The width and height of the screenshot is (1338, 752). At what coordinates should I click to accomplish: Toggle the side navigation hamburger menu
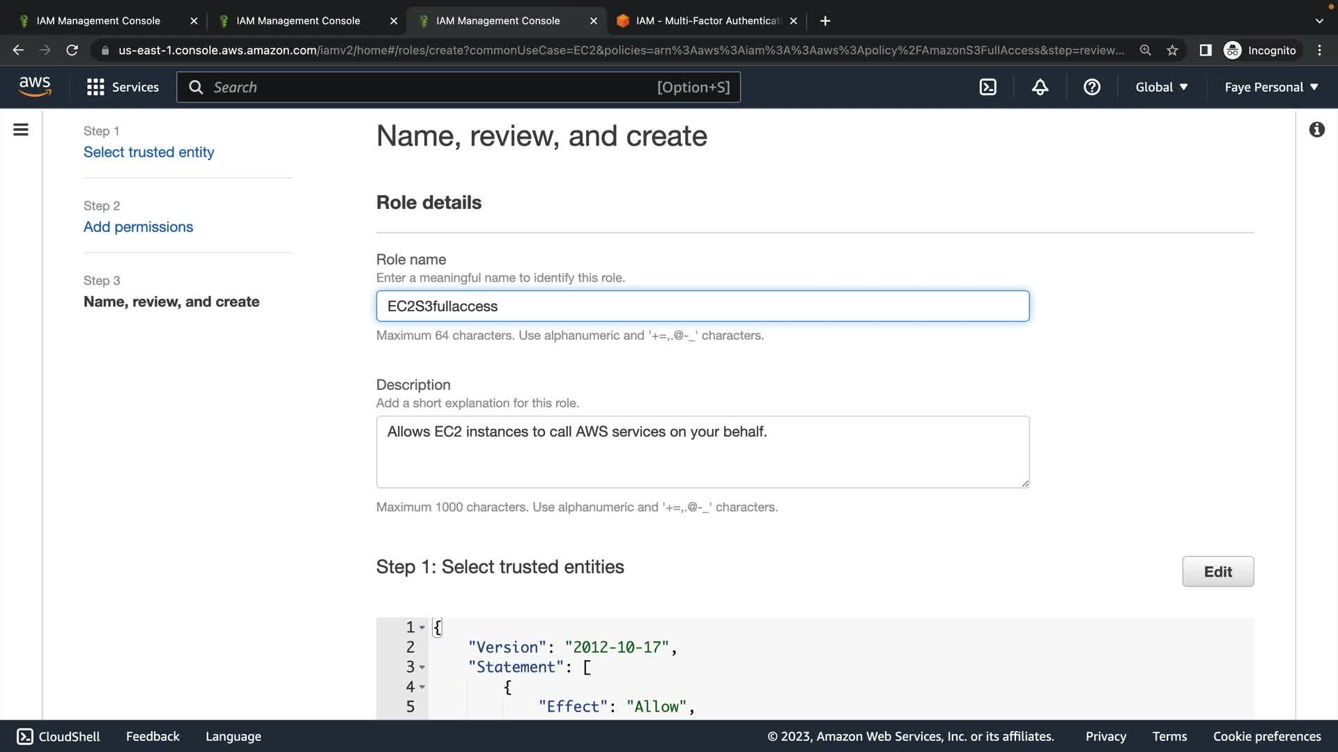pos(21,130)
